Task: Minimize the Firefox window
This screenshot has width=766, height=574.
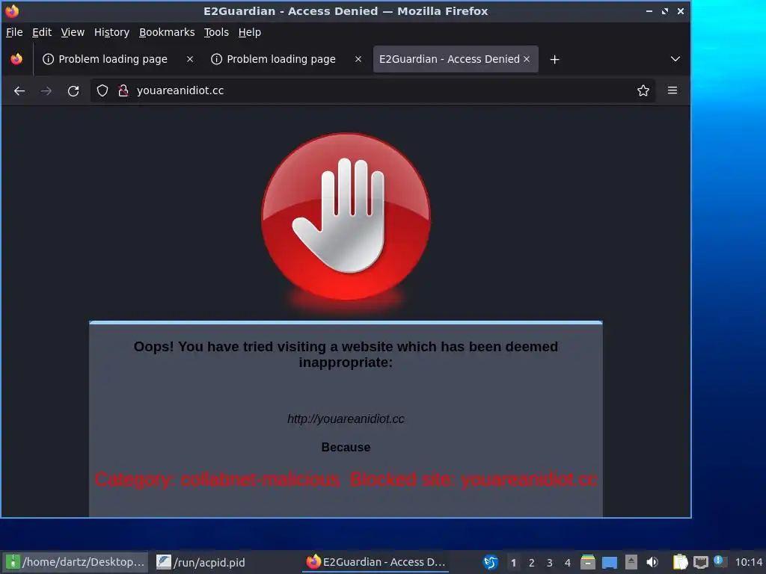Action: tap(649, 11)
